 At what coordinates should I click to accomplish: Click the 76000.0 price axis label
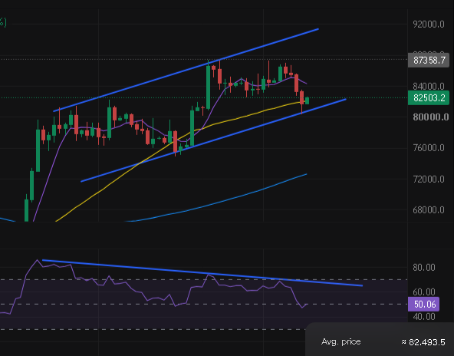coord(429,148)
